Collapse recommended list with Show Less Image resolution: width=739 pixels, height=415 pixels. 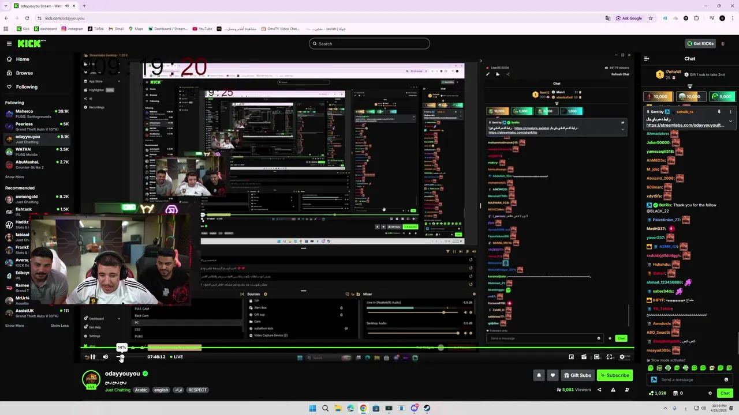[x=59, y=326]
